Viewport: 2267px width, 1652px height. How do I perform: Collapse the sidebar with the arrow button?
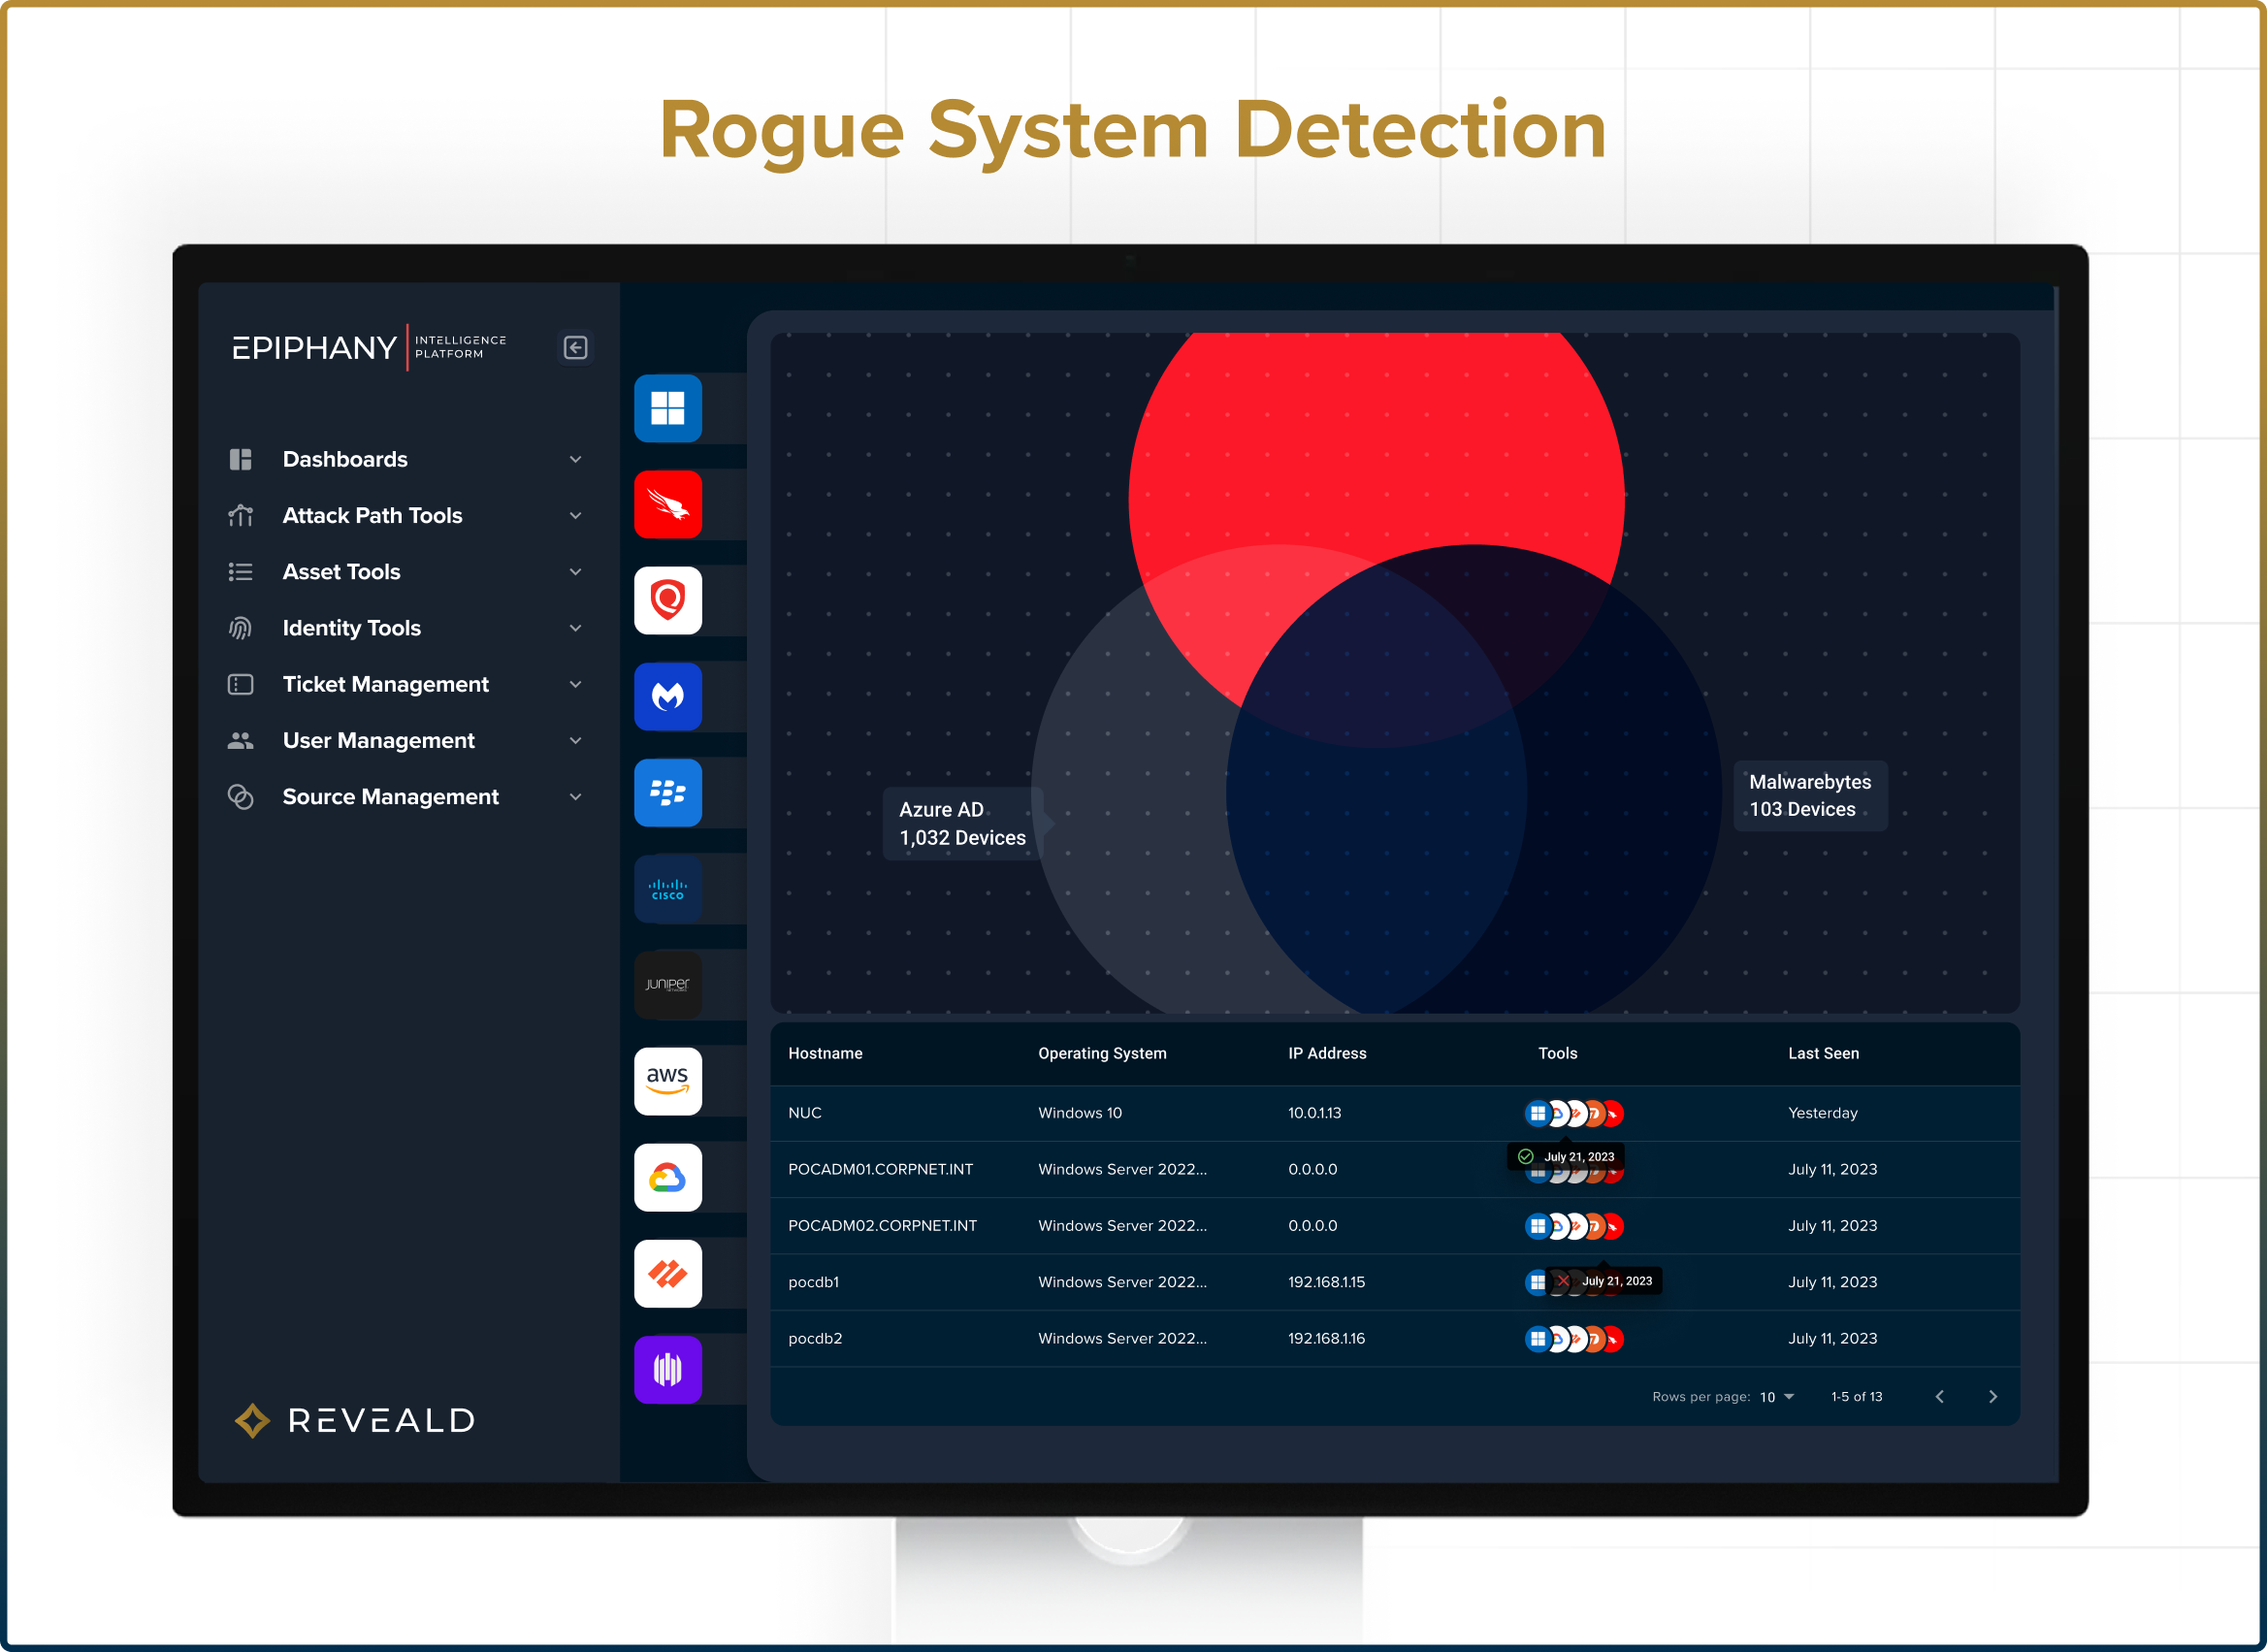pos(575,347)
